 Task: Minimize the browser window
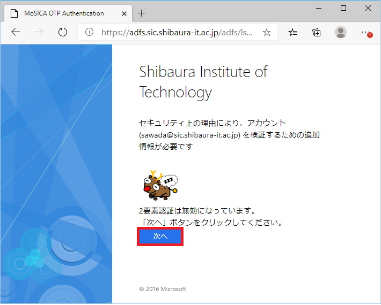[x=319, y=8]
